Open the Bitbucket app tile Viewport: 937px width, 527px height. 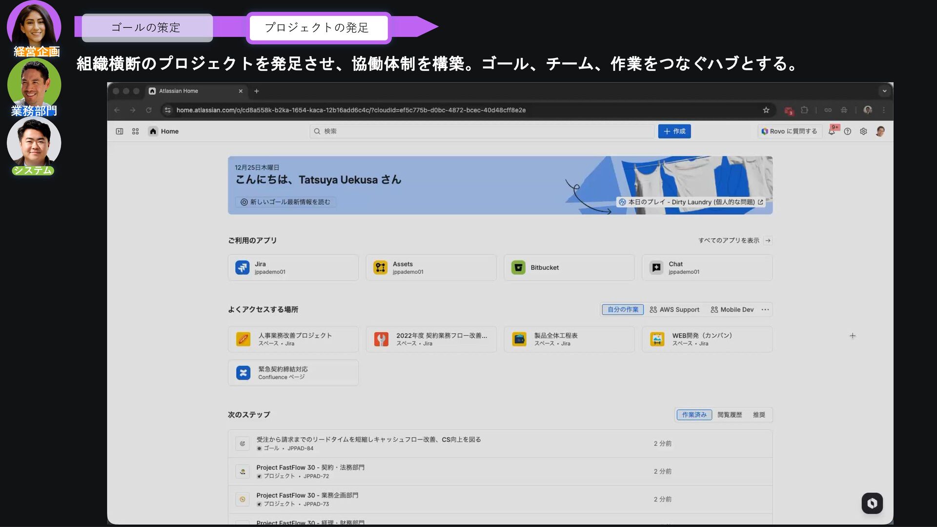(x=569, y=267)
